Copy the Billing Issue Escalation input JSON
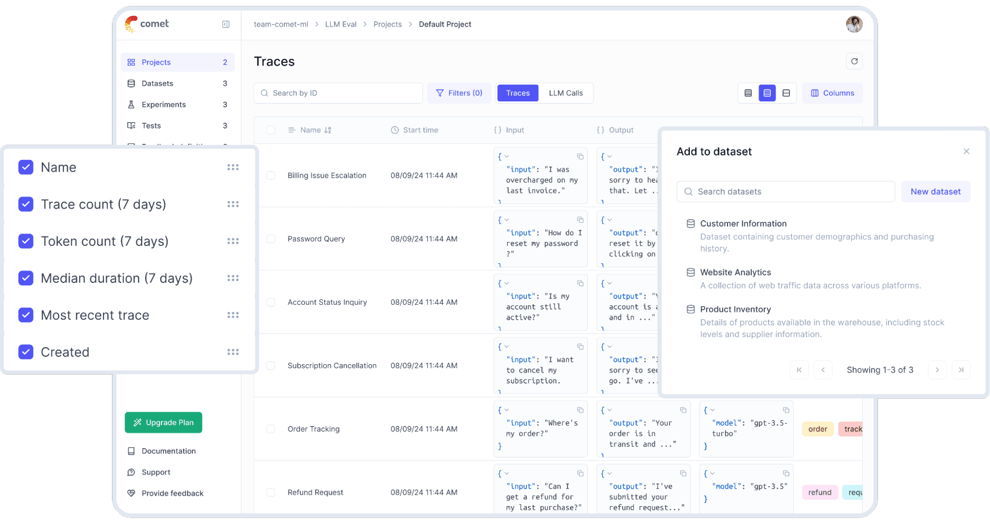 click(580, 157)
